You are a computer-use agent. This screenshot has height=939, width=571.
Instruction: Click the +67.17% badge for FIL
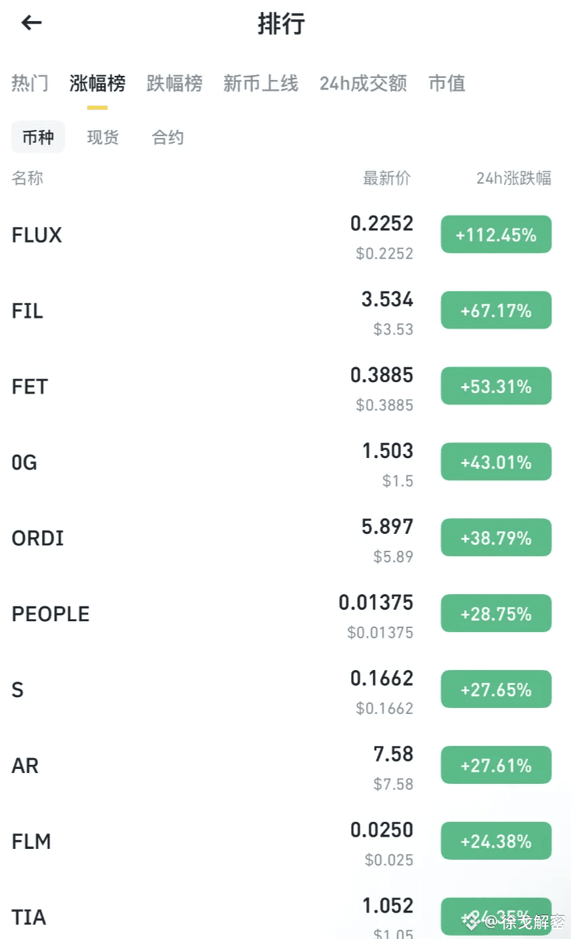coord(496,310)
